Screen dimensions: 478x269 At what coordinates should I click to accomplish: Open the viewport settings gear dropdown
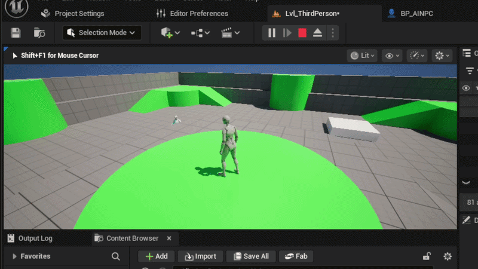[442, 56]
